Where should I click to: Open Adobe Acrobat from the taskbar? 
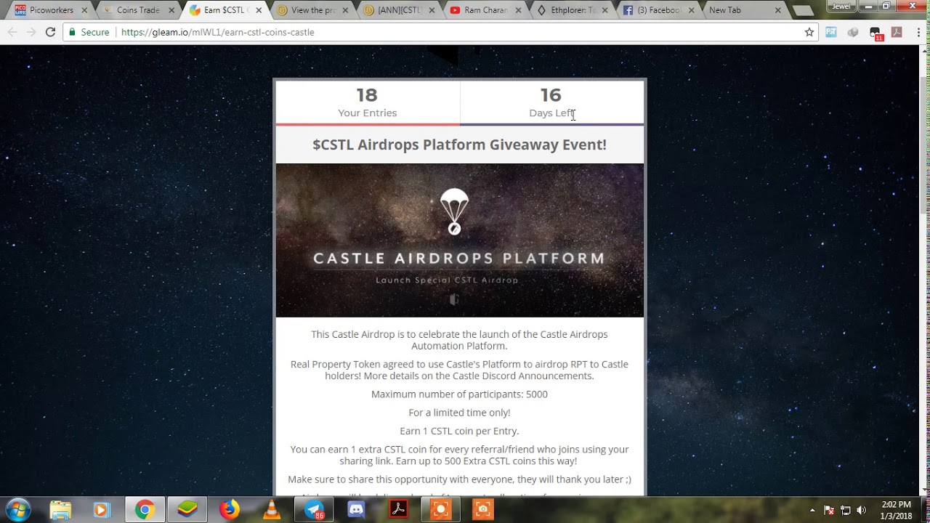(x=398, y=510)
